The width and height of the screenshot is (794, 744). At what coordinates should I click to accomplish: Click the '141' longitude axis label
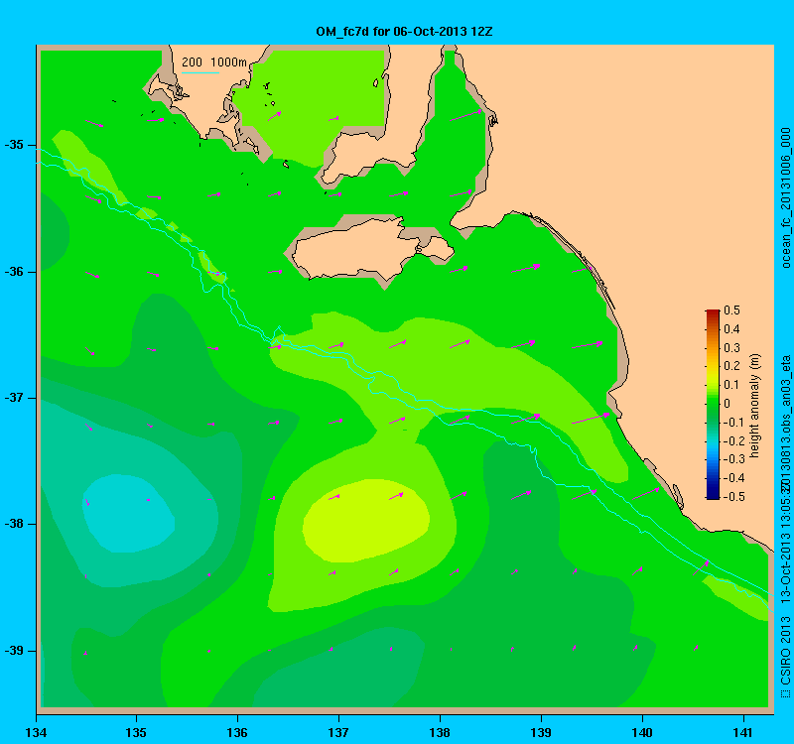pyautogui.click(x=743, y=733)
